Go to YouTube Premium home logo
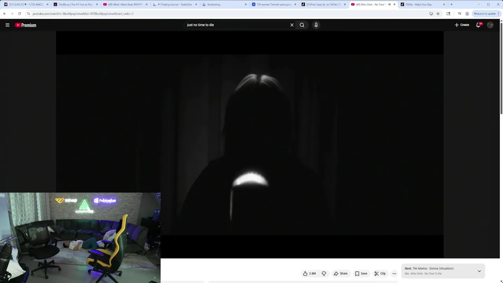 coord(26,25)
